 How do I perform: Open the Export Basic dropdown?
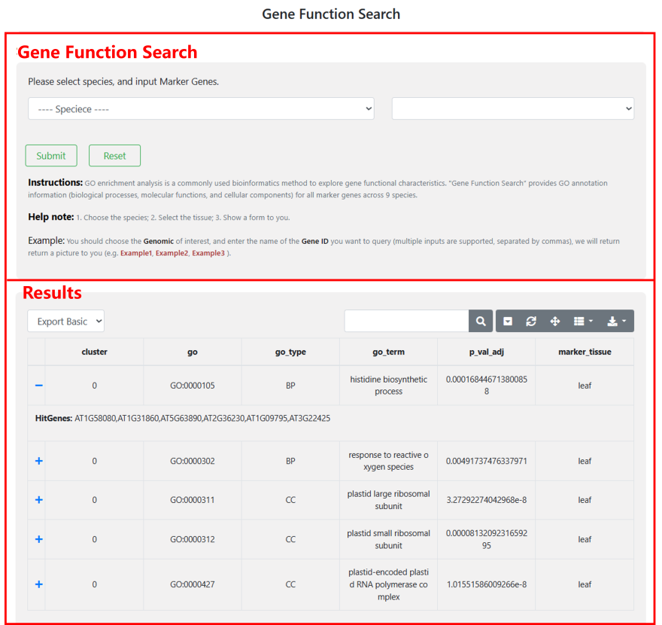(x=65, y=322)
